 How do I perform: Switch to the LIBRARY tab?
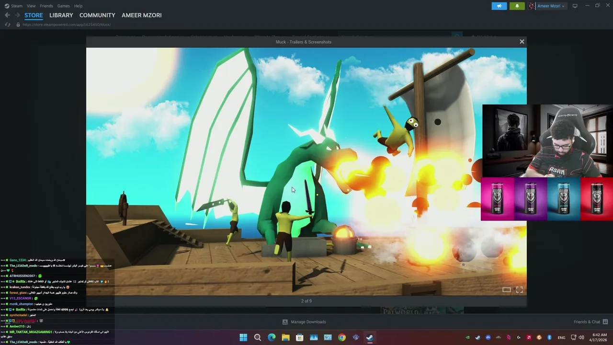click(61, 15)
